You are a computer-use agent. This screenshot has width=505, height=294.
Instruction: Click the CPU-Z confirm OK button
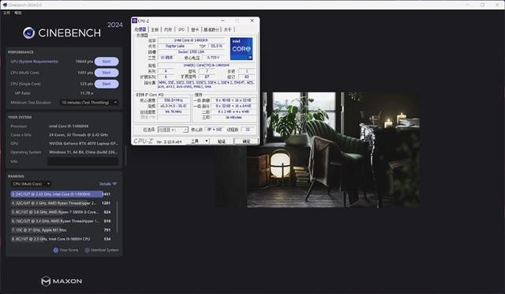click(246, 141)
